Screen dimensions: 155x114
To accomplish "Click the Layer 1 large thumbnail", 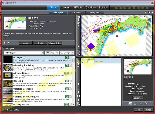I will pyautogui.click(x=138, y=67).
